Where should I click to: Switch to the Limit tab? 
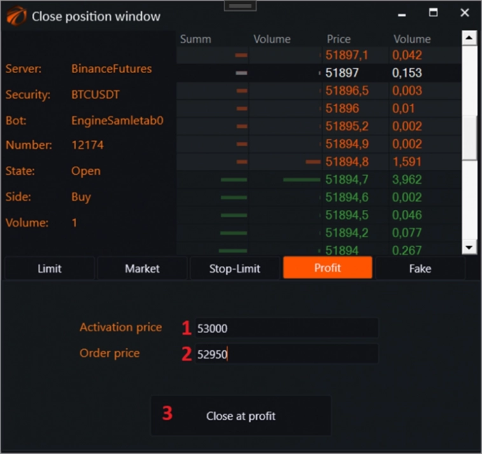[50, 268]
